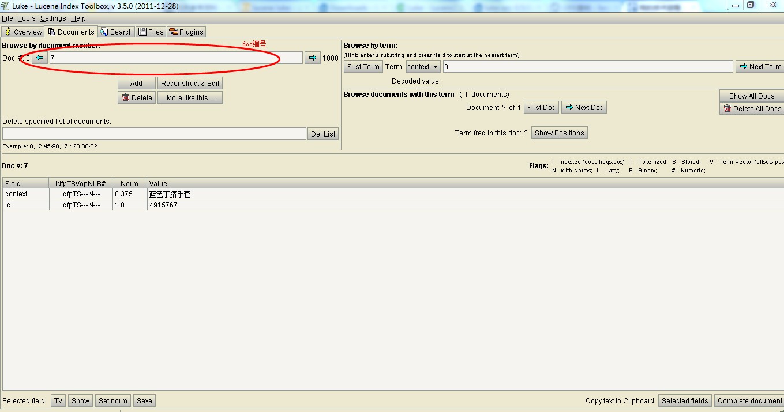The image size is (784, 412).
Task: Click More like this... button
Action: pyautogui.click(x=190, y=97)
